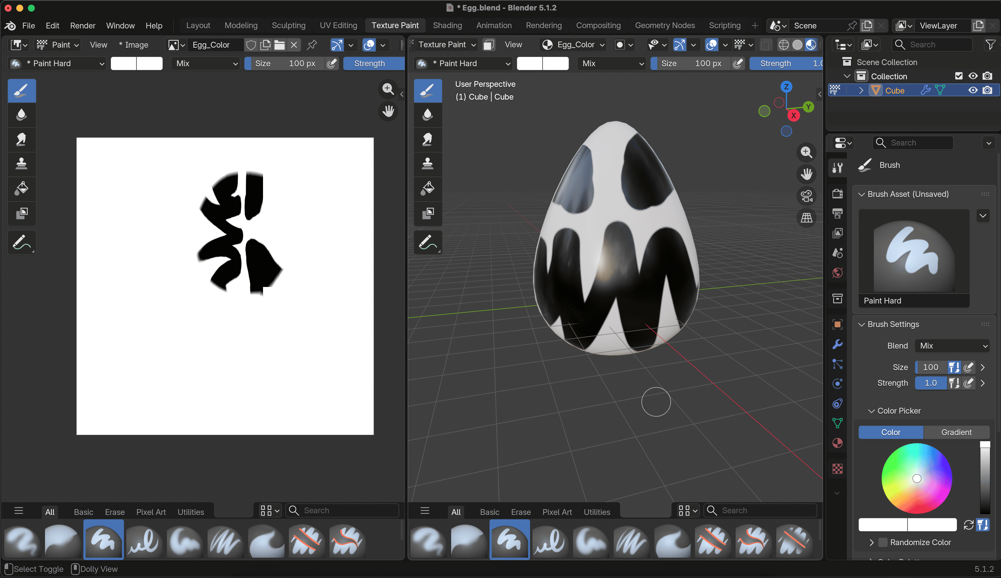Click outliner Search field
This screenshot has width=1001, height=578.
tap(932, 45)
